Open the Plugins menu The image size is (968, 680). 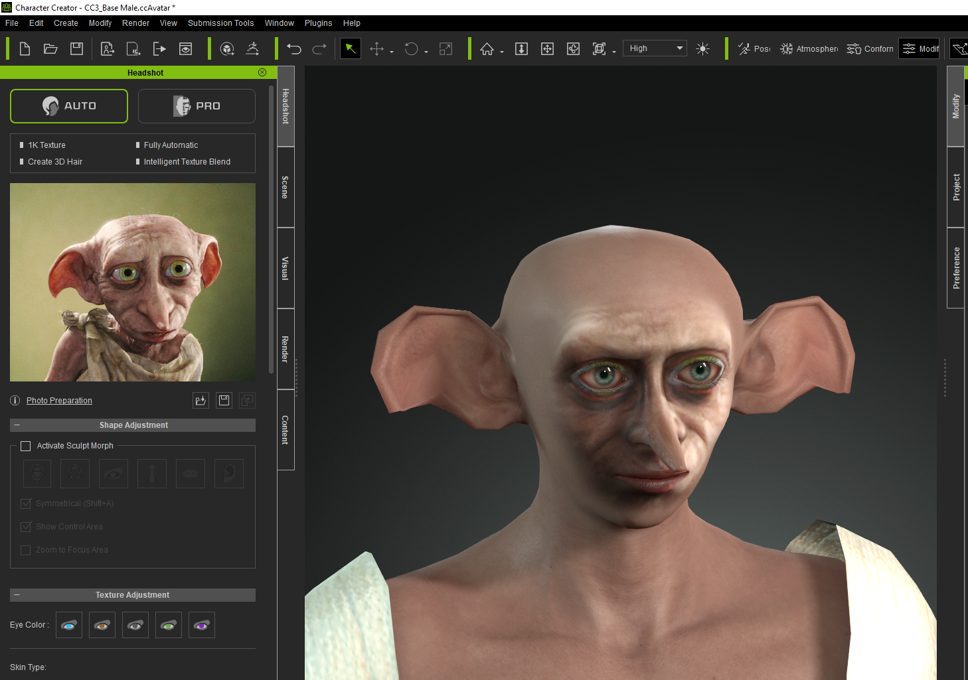318,23
